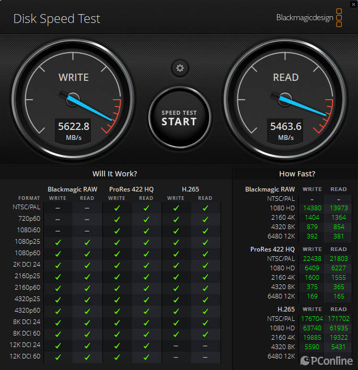358x370 pixels.
Task: Click Blackmagic RAW read checkmark for 12K DCI 60
Action: pos(87,357)
